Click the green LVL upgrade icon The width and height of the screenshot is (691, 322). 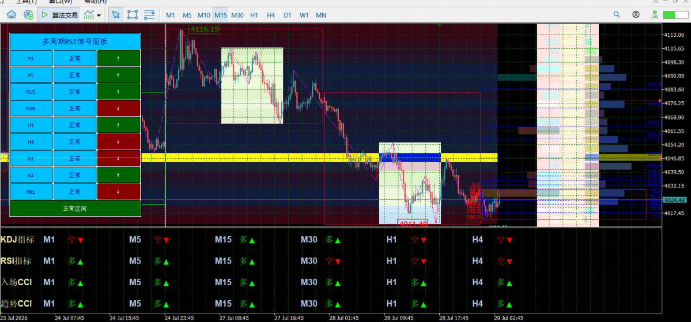[655, 14]
